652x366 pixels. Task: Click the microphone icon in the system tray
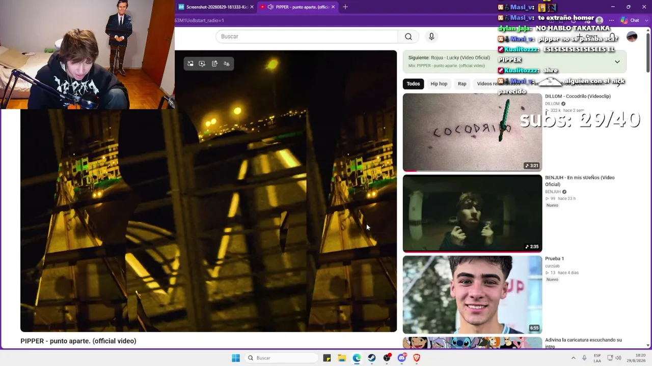[x=584, y=358]
